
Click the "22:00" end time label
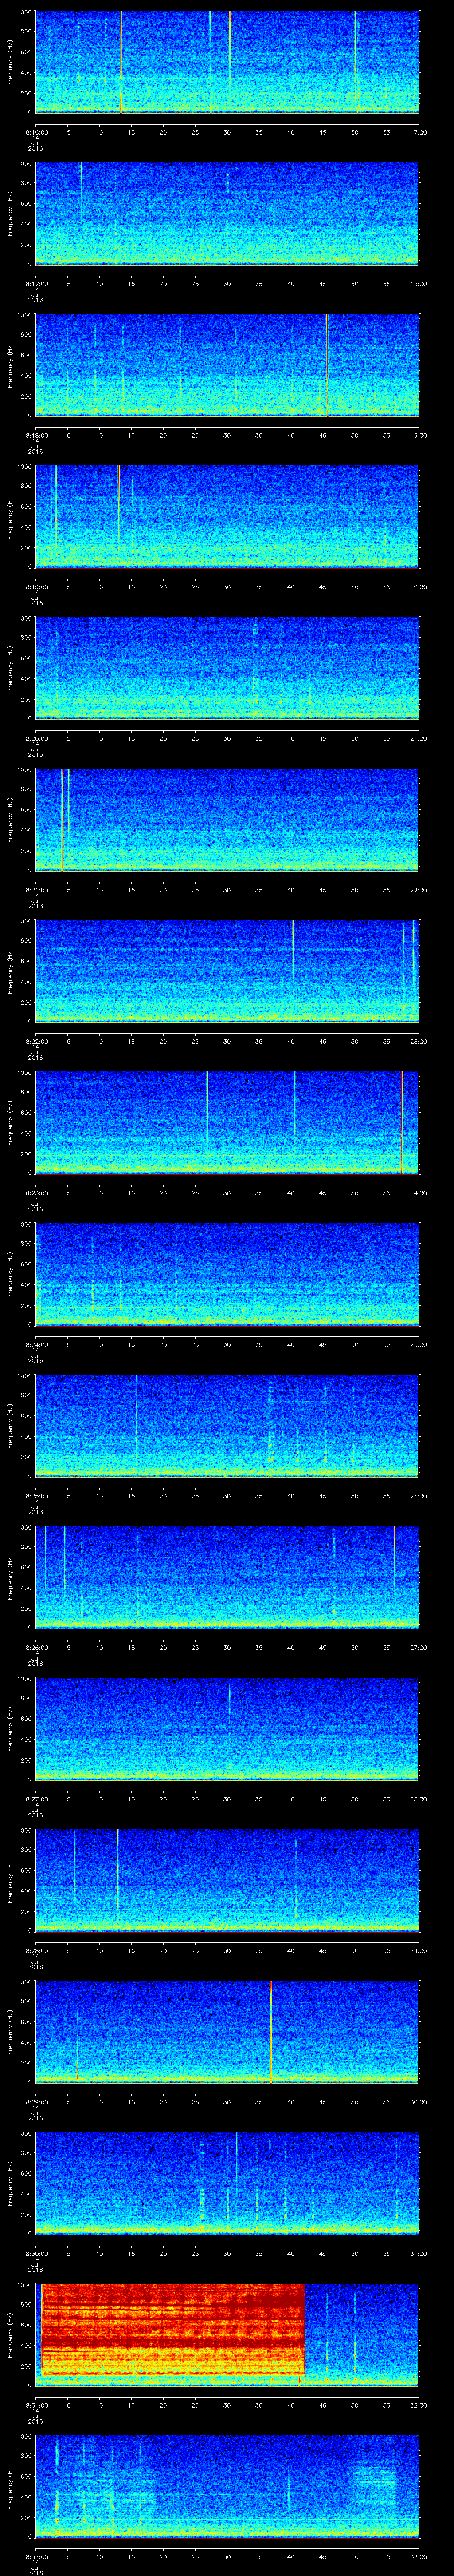[x=418, y=890]
